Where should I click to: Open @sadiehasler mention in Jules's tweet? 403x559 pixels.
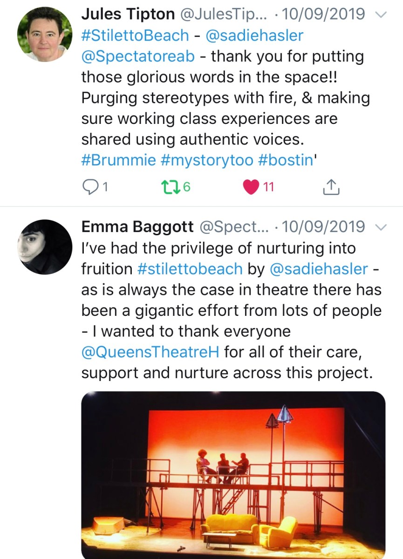(258, 35)
